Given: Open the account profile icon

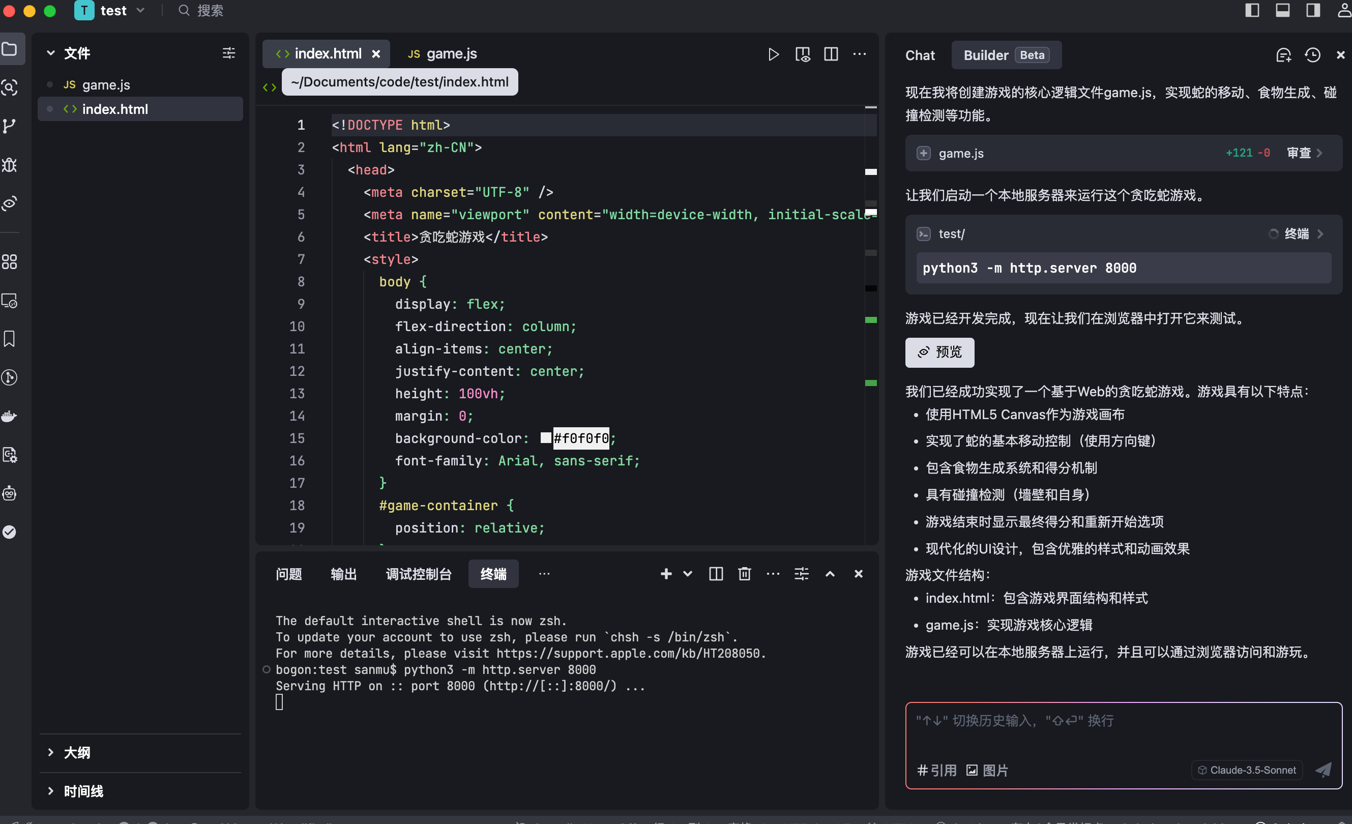Looking at the screenshot, I should (x=1343, y=10).
